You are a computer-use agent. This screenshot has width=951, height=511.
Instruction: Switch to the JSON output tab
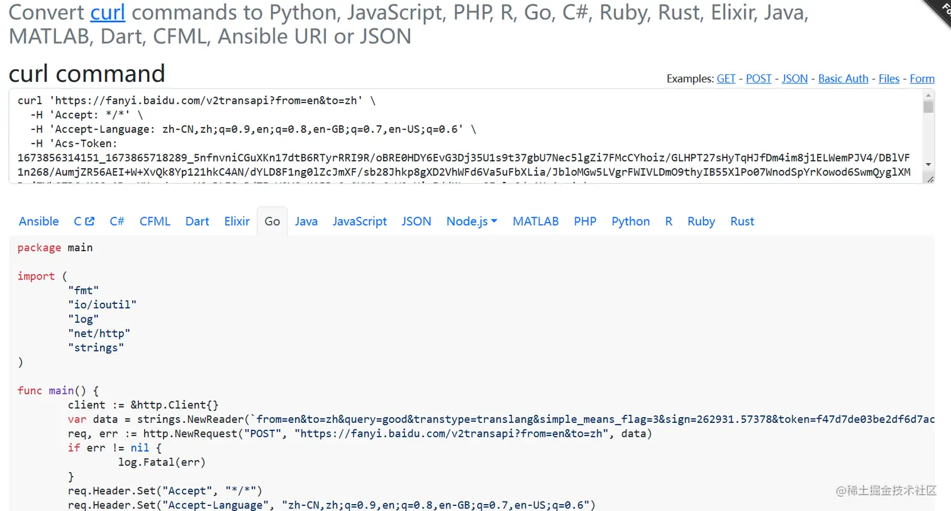416,222
